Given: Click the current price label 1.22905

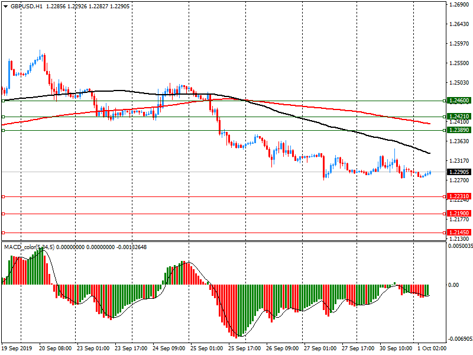Looking at the screenshot, I should pos(459,172).
